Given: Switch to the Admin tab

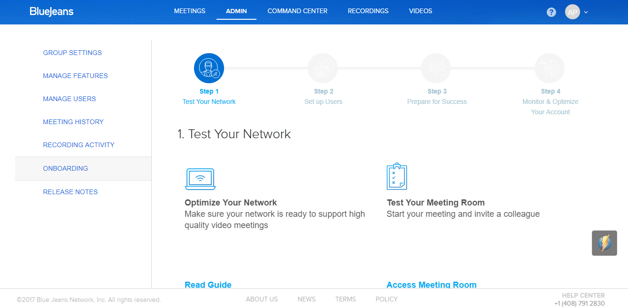Looking at the screenshot, I should 236,11.
